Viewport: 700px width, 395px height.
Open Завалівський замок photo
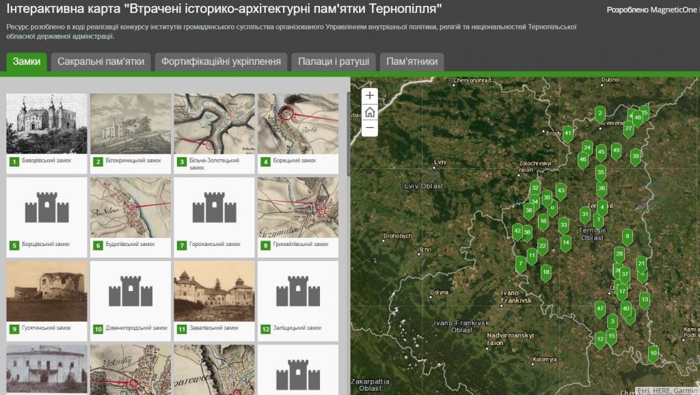point(214,291)
